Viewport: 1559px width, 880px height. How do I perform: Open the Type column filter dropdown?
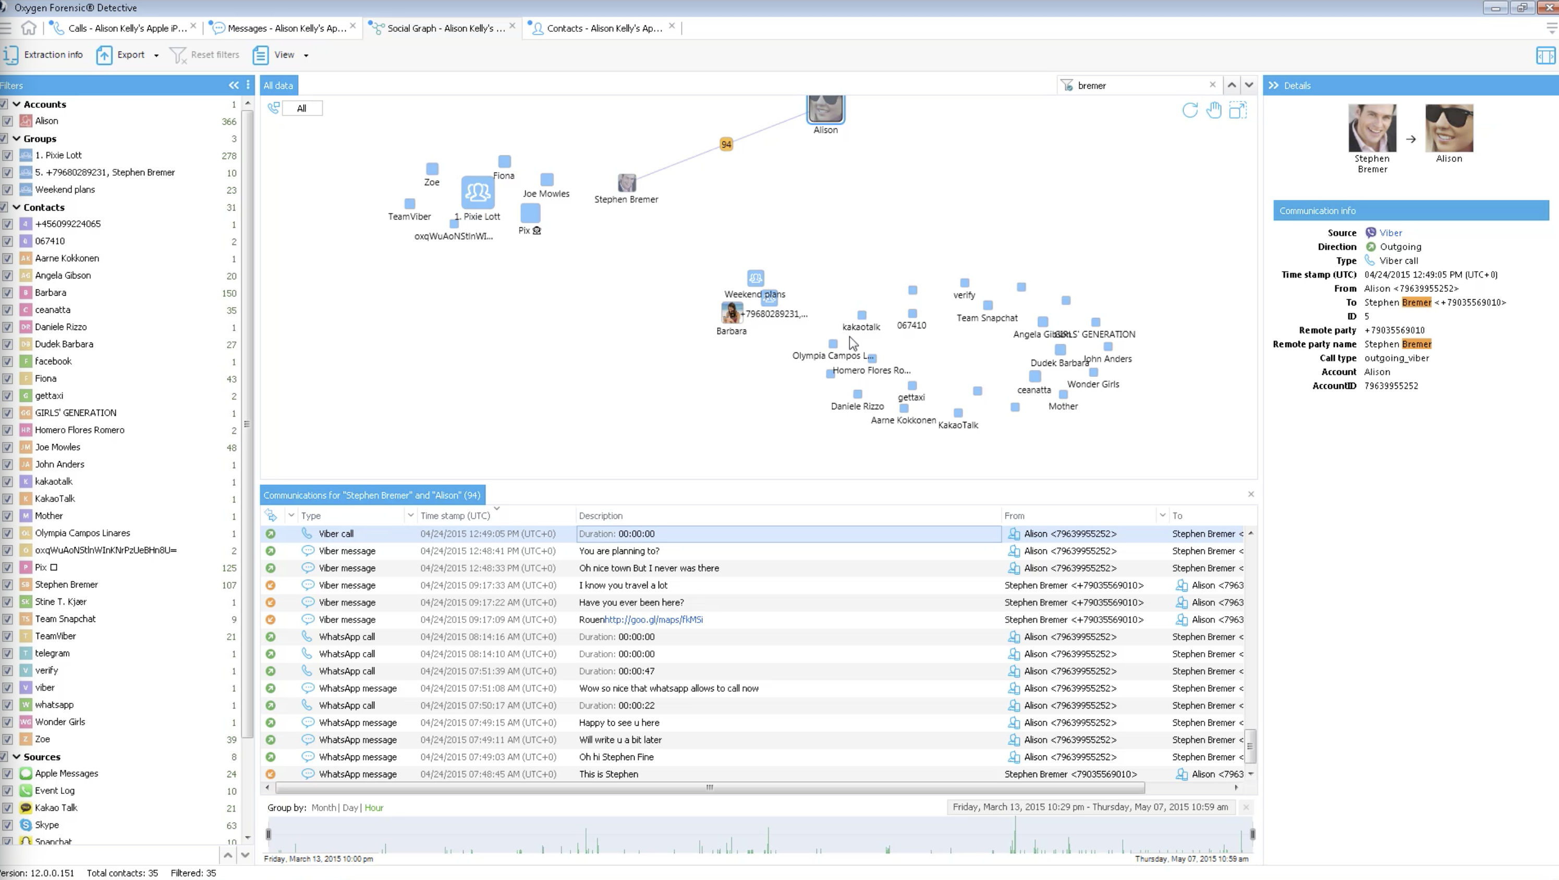(x=410, y=516)
